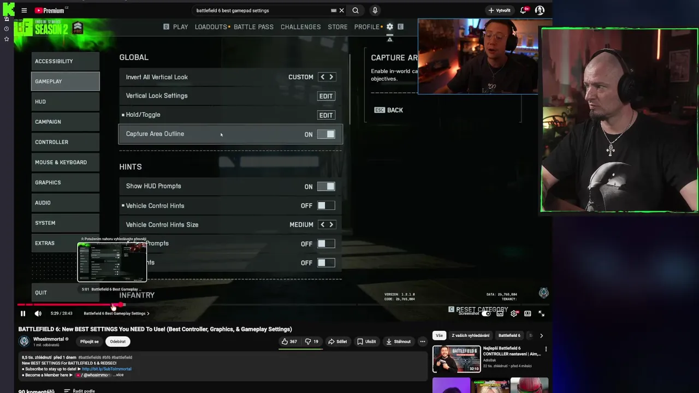Open chapter title Battlefield 6 Best Gameplay Settings
Viewport: 699px width, 393px height.
tap(116, 313)
